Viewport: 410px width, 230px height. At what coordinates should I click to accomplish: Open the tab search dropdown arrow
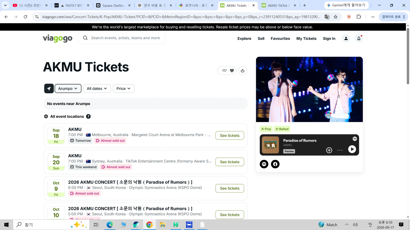(5, 5)
